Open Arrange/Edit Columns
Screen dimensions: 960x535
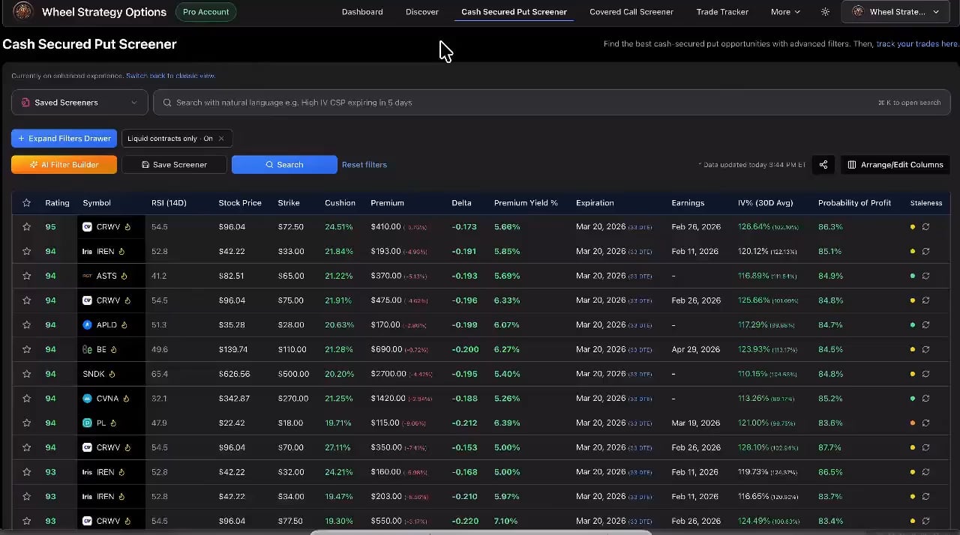click(x=895, y=165)
